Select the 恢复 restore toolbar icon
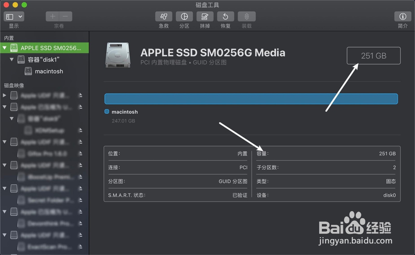Image resolution: width=415 pixels, height=255 pixels. tap(225, 17)
